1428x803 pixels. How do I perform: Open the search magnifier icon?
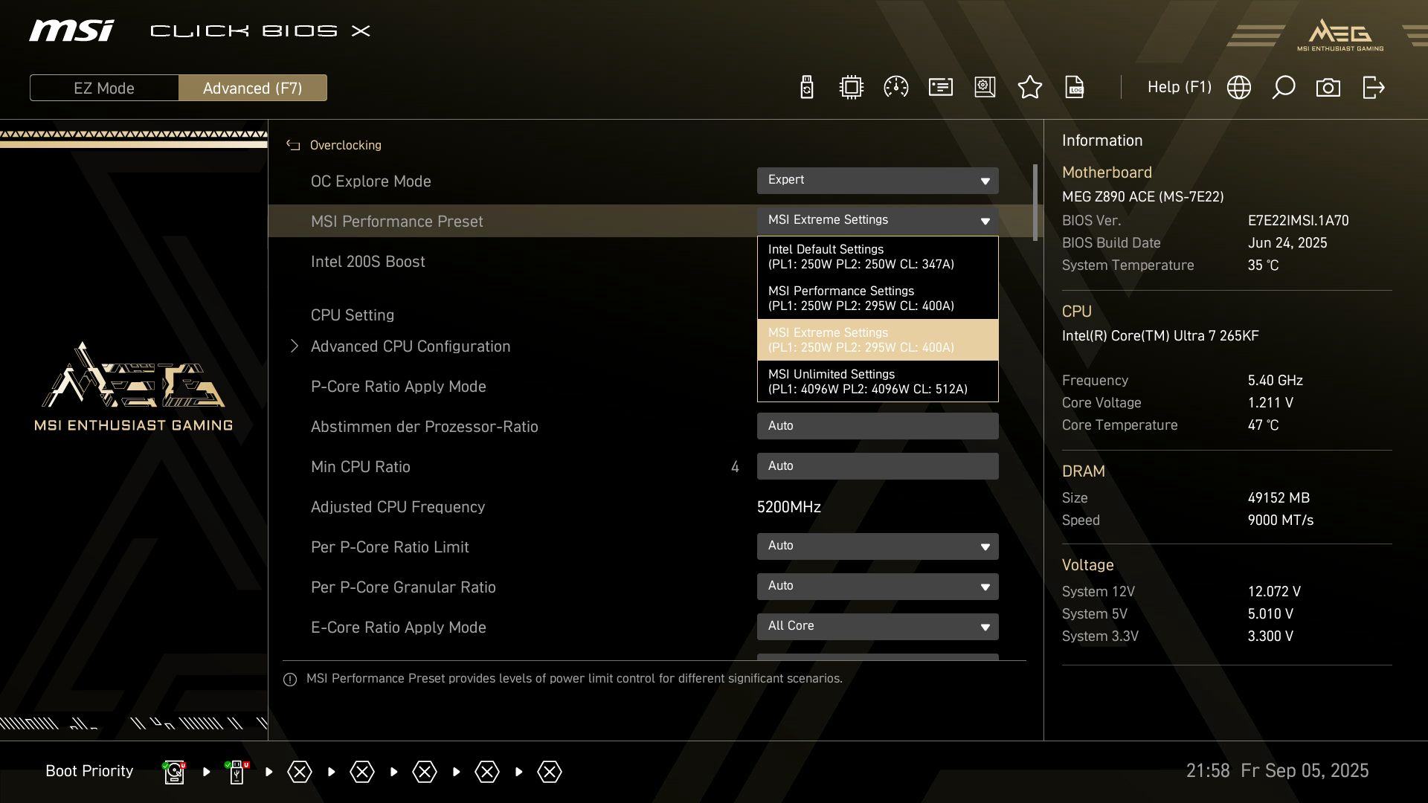pyautogui.click(x=1283, y=88)
